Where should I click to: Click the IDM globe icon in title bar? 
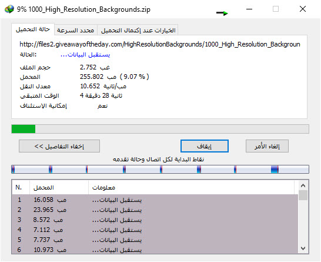pos(9,9)
